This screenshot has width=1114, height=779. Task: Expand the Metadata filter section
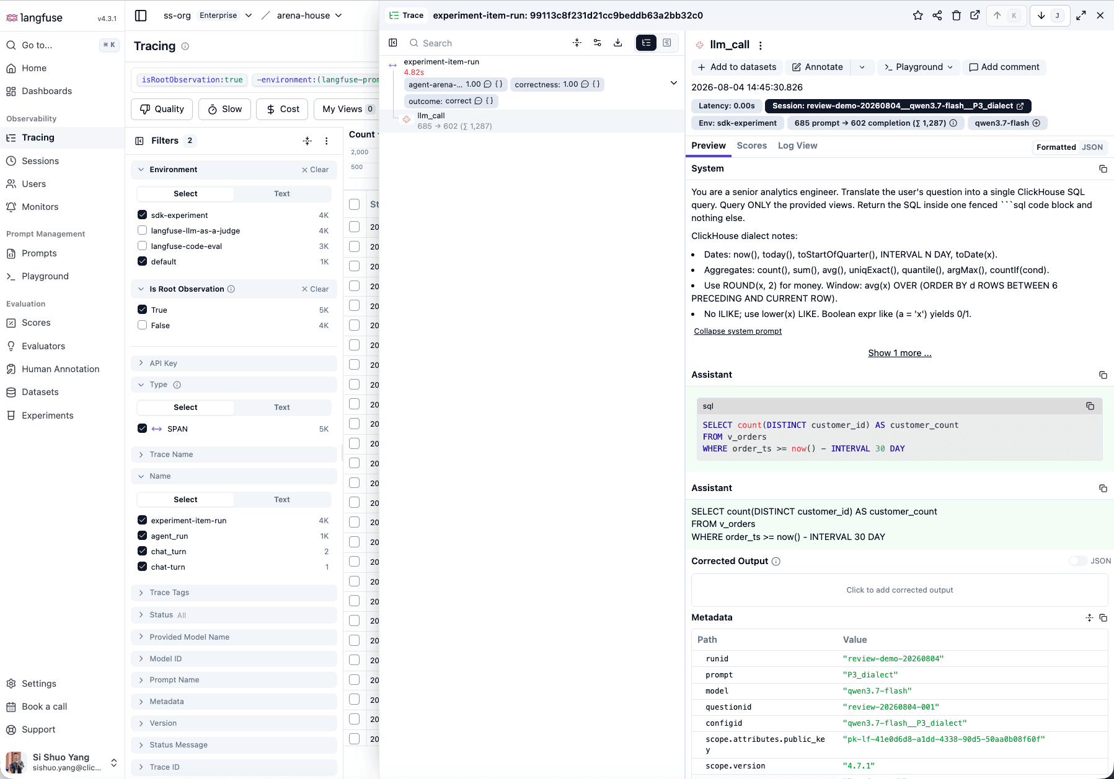[234, 702]
